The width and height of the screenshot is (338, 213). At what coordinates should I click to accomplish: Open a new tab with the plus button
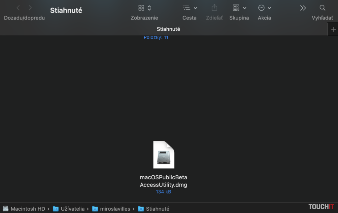pyautogui.click(x=333, y=29)
